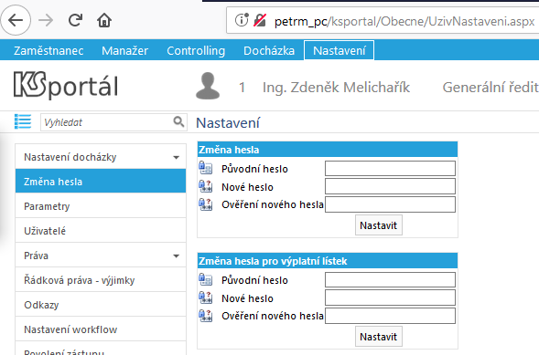The width and height of the screenshot is (539, 355).
Task: Open the Docházka top menu
Action: pos(269,51)
